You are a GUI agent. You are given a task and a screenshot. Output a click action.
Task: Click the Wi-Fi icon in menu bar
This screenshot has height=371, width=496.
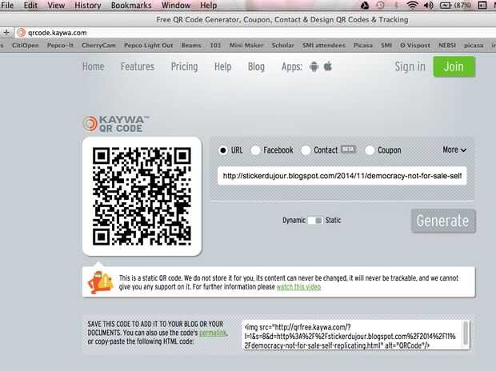pyautogui.click(x=412, y=5)
